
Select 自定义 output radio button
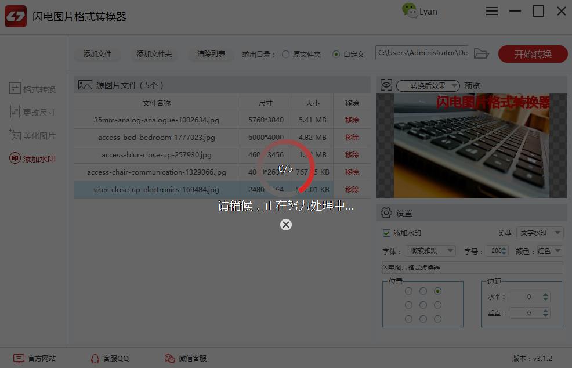(x=336, y=55)
